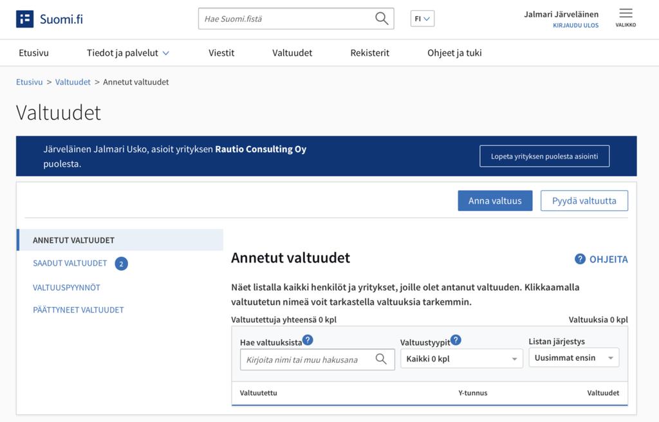Select PÄÄTTYNEET VALTUUDET in the side menu

pyautogui.click(x=78, y=310)
